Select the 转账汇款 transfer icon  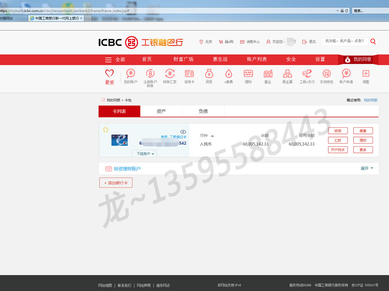170,73
